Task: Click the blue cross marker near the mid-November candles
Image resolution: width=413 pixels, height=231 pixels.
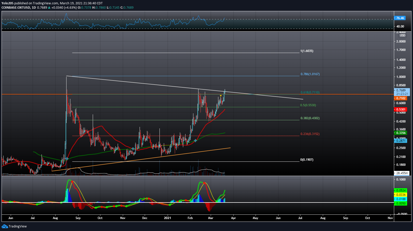Action: point(133,148)
